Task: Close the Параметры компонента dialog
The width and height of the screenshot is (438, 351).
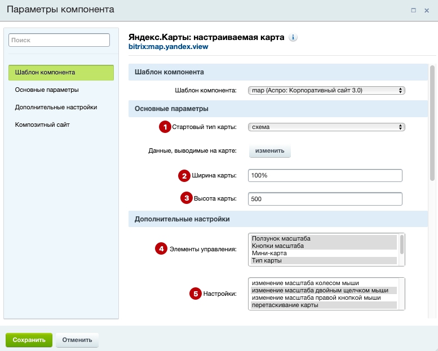Action: click(427, 10)
